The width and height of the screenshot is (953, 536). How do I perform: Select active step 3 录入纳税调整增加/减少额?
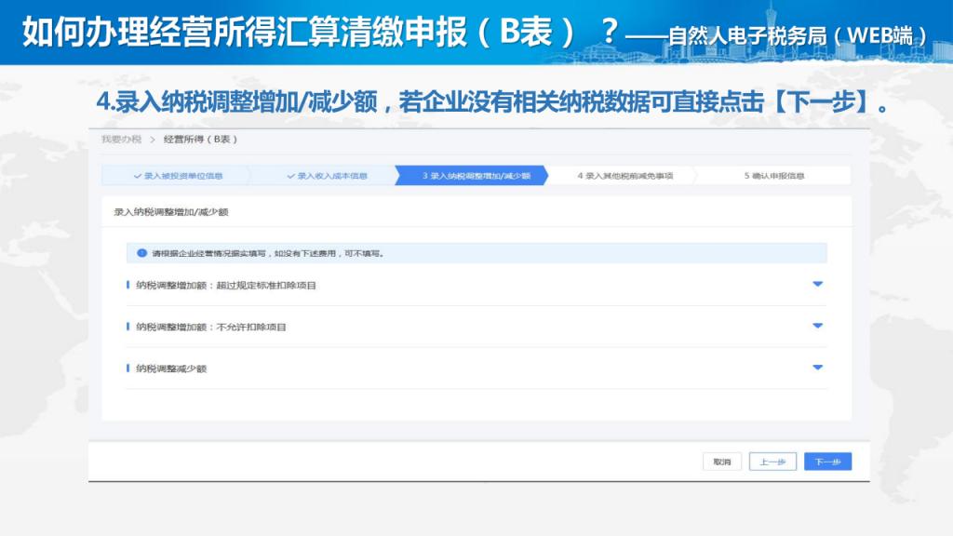(x=475, y=176)
